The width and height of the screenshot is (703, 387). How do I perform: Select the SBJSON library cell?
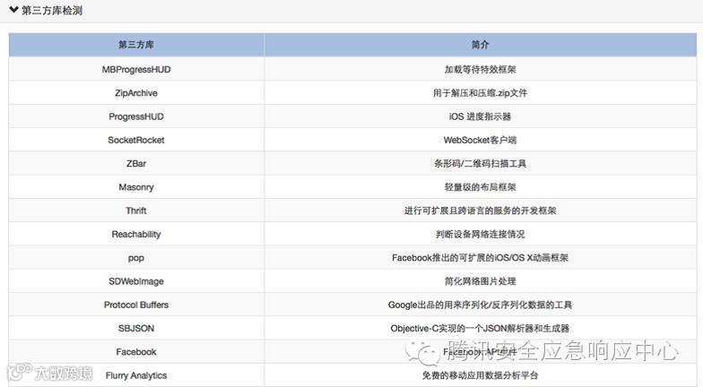click(136, 328)
